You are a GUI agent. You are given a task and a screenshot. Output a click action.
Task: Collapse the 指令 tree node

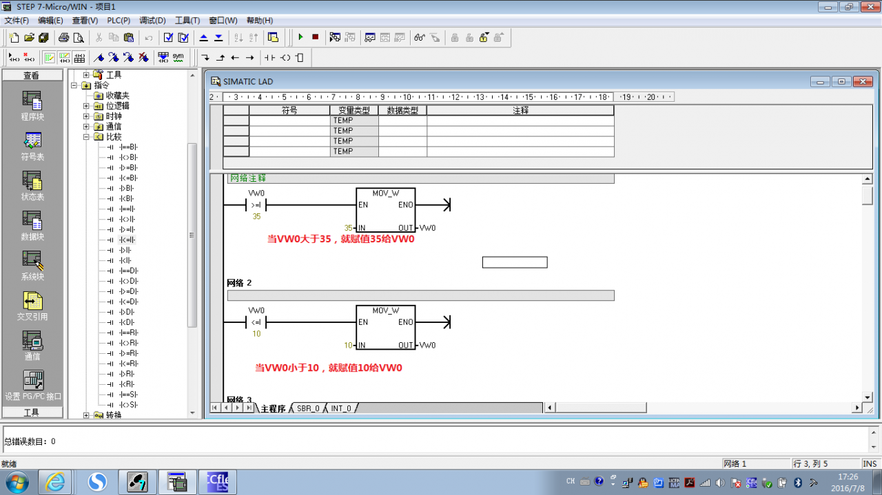pos(74,85)
